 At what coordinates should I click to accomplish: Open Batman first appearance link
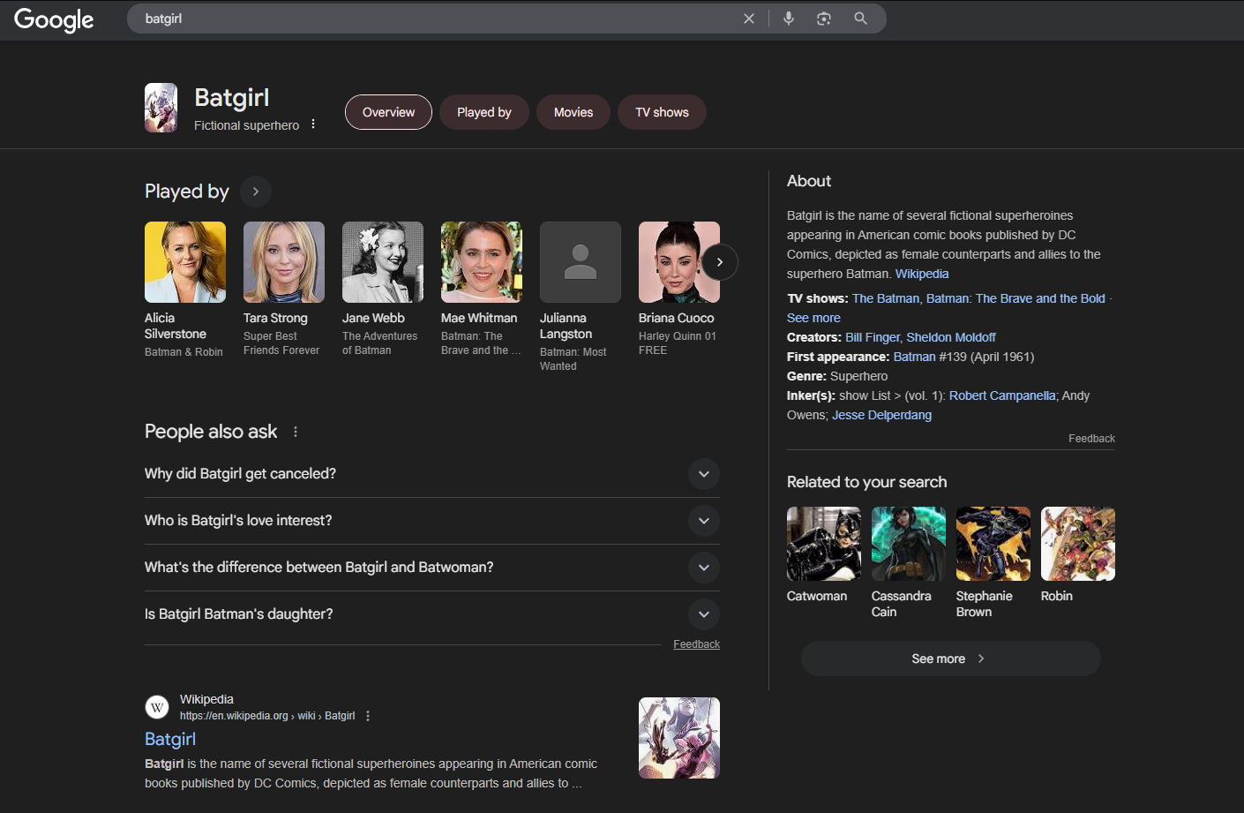click(914, 357)
